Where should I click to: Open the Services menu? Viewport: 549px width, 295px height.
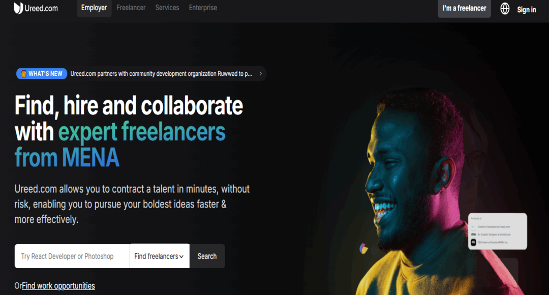click(x=167, y=8)
